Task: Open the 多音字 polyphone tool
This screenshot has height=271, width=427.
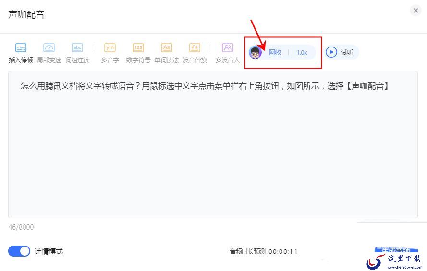Action: (x=110, y=53)
